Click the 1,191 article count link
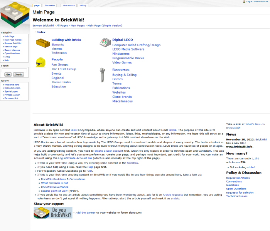270x231 pixels. 255,159
